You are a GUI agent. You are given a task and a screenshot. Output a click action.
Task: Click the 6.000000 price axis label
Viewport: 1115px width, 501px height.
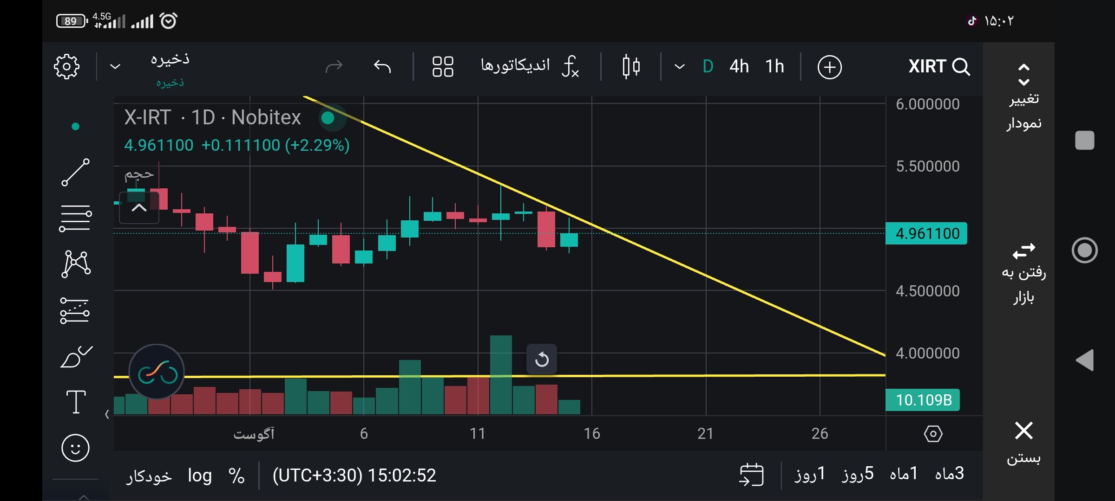927,104
